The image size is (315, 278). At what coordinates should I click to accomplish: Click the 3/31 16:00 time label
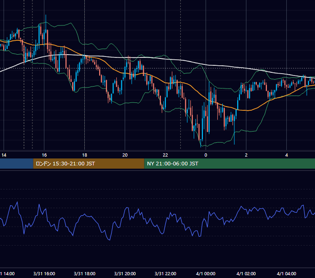(44, 273)
